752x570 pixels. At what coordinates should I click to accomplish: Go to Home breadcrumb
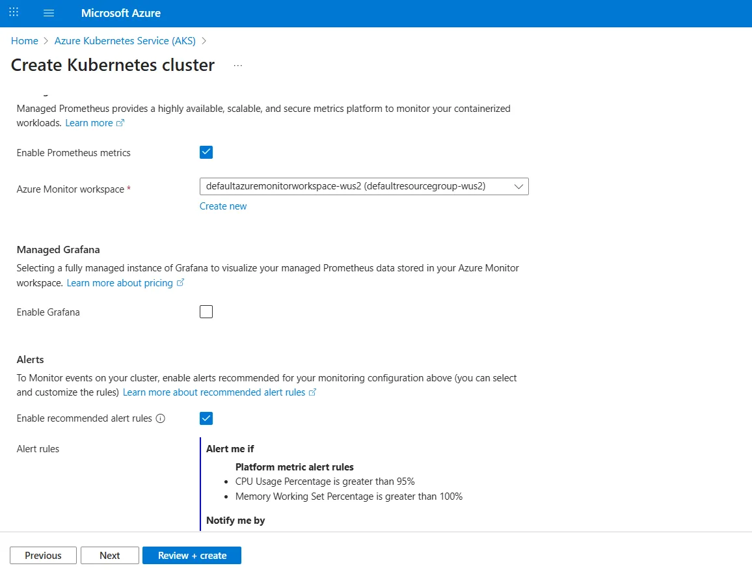[25, 41]
